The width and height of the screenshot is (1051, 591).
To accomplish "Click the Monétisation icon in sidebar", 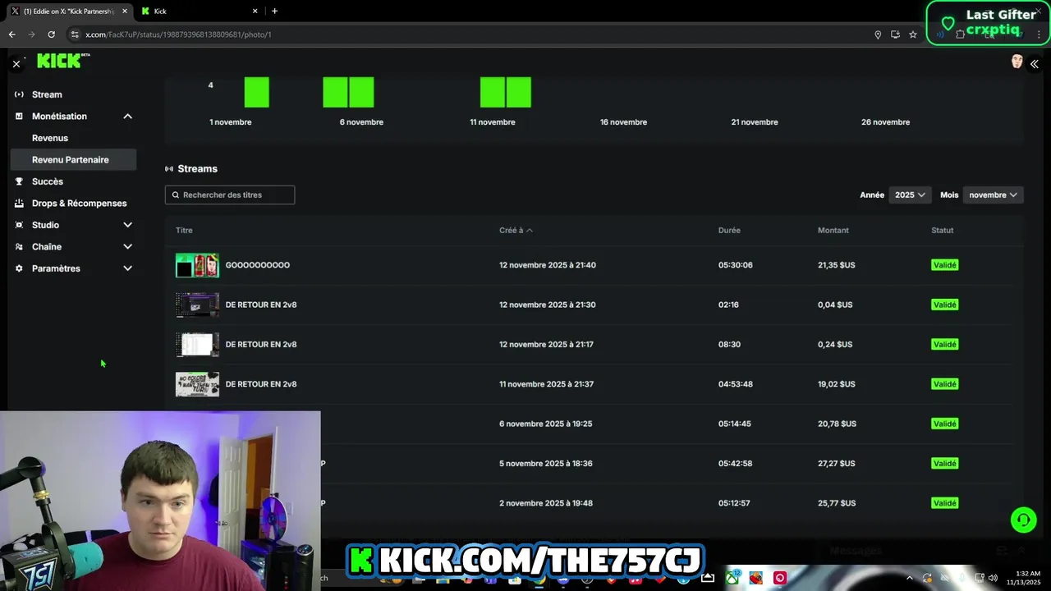I will 19,117.
